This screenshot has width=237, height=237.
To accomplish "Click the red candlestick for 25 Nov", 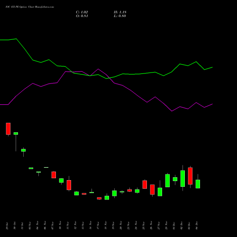I will click(145, 184).
